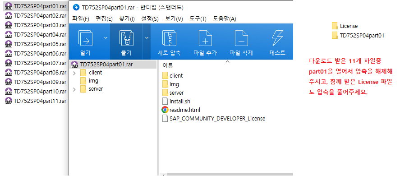Open the 편집(E) menu
Viewport: 400px width, 176px height.
point(104,19)
